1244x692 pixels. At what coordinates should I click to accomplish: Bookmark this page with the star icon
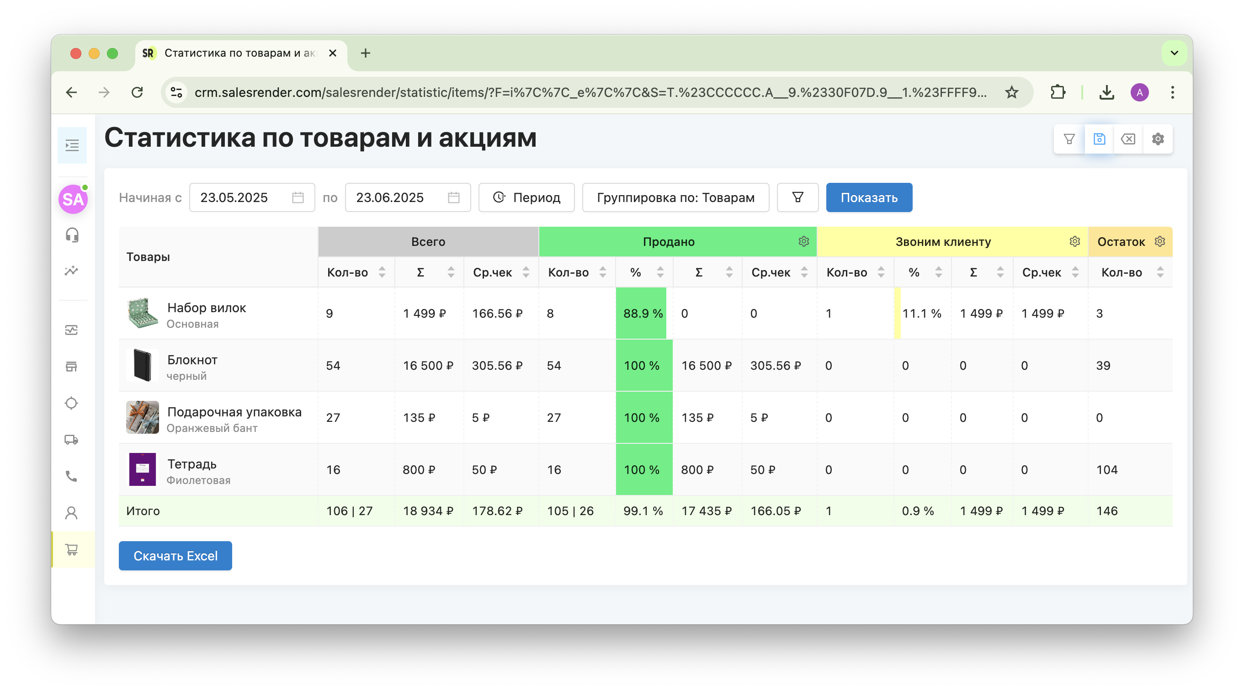click(1011, 92)
